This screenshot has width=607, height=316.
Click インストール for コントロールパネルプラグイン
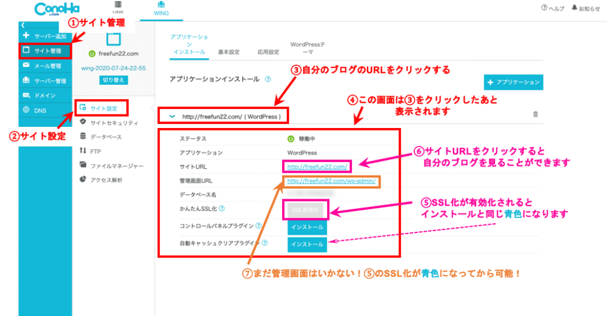coord(307,227)
